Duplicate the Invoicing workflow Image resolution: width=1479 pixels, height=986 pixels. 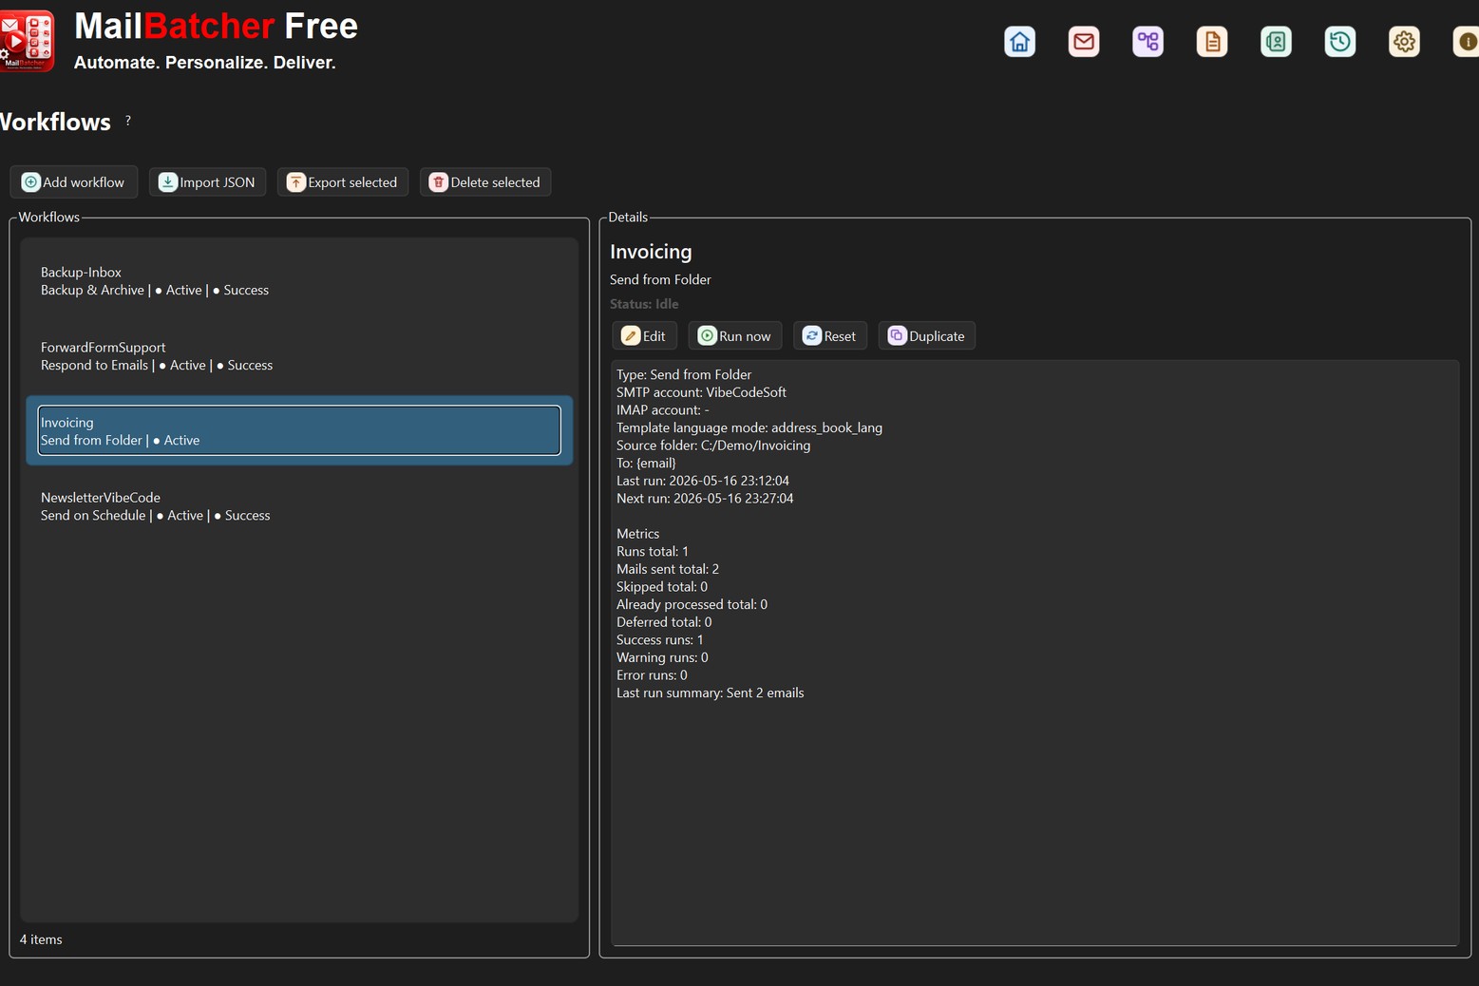927,336
